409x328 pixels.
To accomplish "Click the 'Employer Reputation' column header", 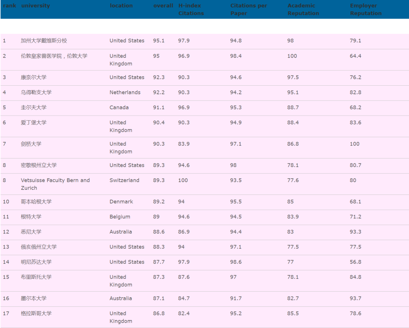I will pyautogui.click(x=365, y=9).
